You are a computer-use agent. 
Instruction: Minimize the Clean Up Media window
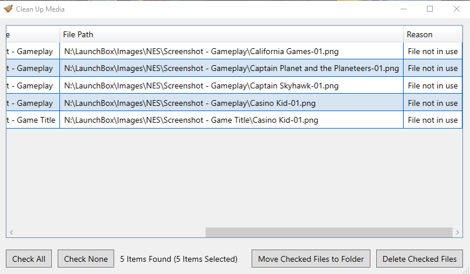point(404,9)
